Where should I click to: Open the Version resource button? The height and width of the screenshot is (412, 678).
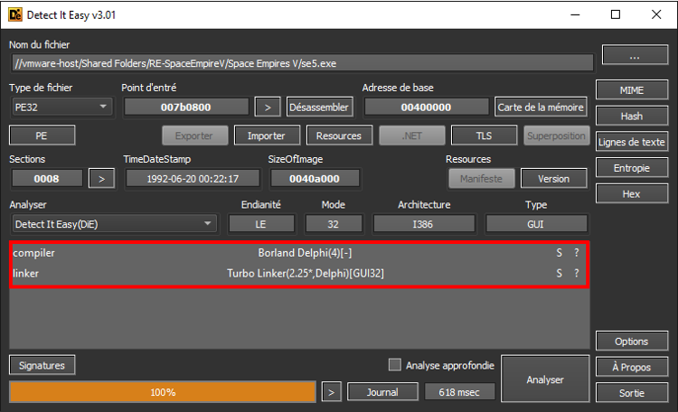554,179
